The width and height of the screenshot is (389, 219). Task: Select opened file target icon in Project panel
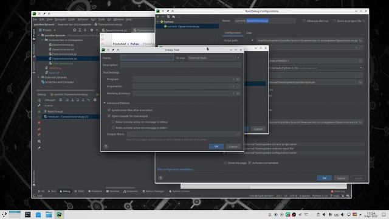pyautogui.click(x=74, y=30)
